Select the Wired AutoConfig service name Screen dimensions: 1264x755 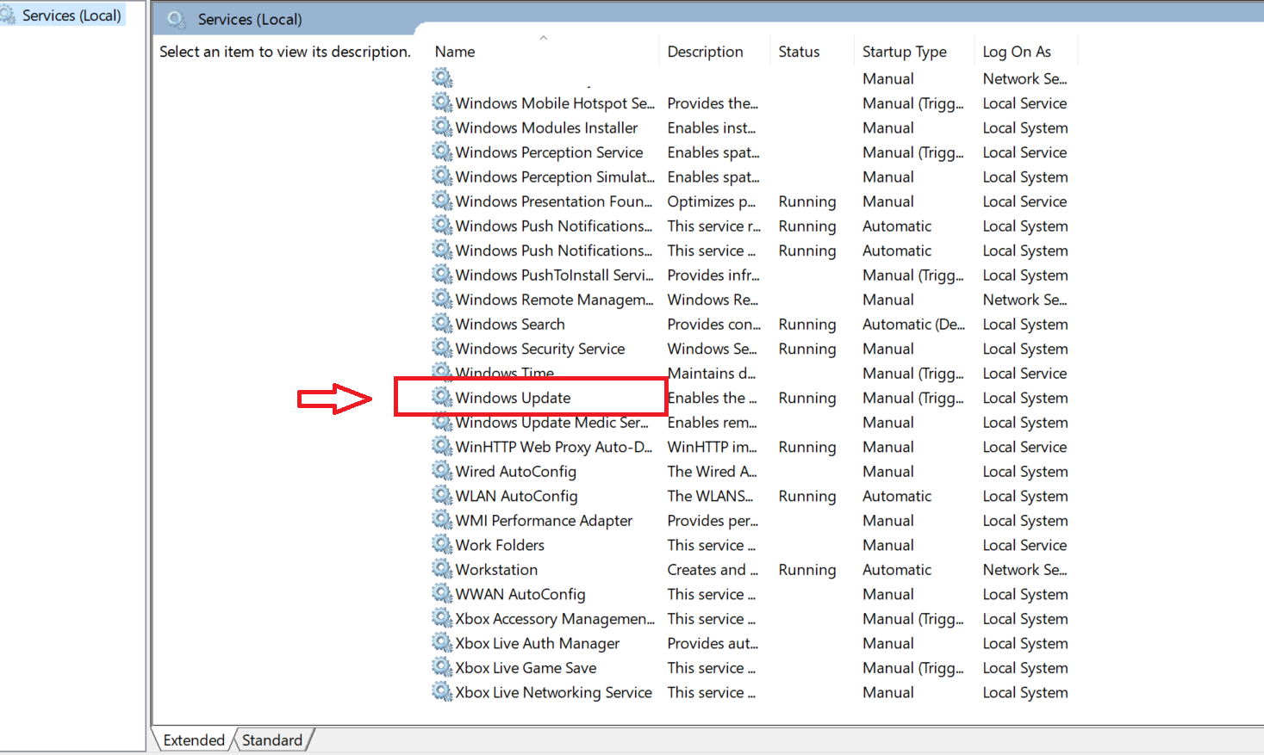tap(516, 472)
